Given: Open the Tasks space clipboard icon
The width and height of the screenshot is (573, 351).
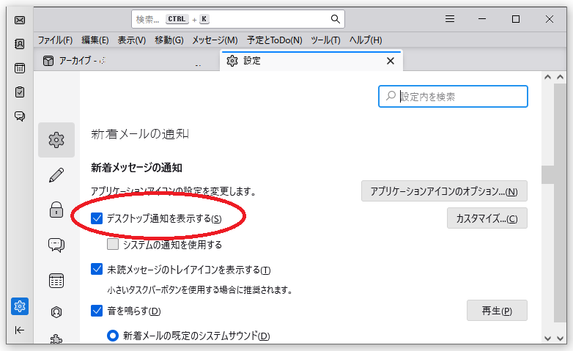Looking at the screenshot, I should 20,92.
